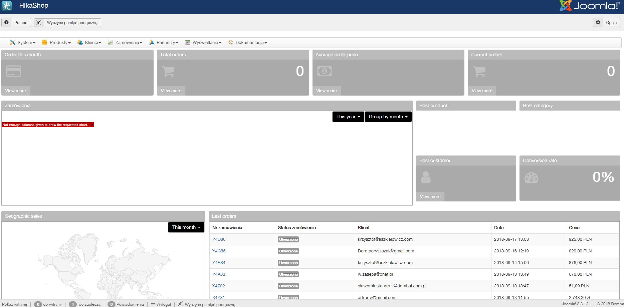
Task: Open the Zamówienia menu
Action: [x=125, y=43]
